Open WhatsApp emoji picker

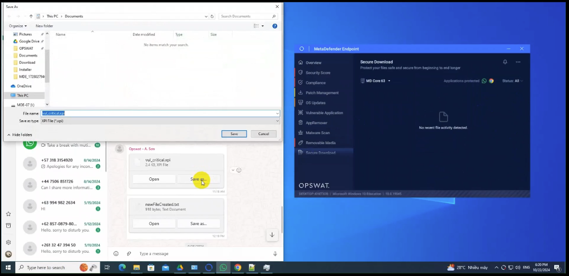click(x=116, y=254)
